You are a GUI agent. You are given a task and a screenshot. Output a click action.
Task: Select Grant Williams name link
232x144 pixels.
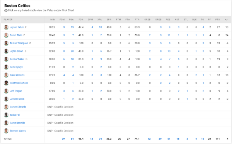click(17, 75)
